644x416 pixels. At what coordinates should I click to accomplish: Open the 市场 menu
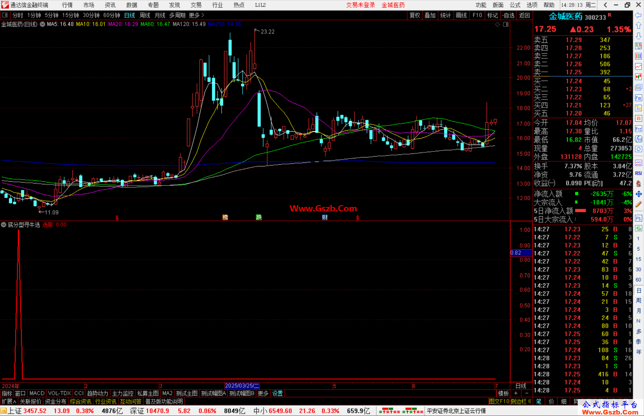89,5
